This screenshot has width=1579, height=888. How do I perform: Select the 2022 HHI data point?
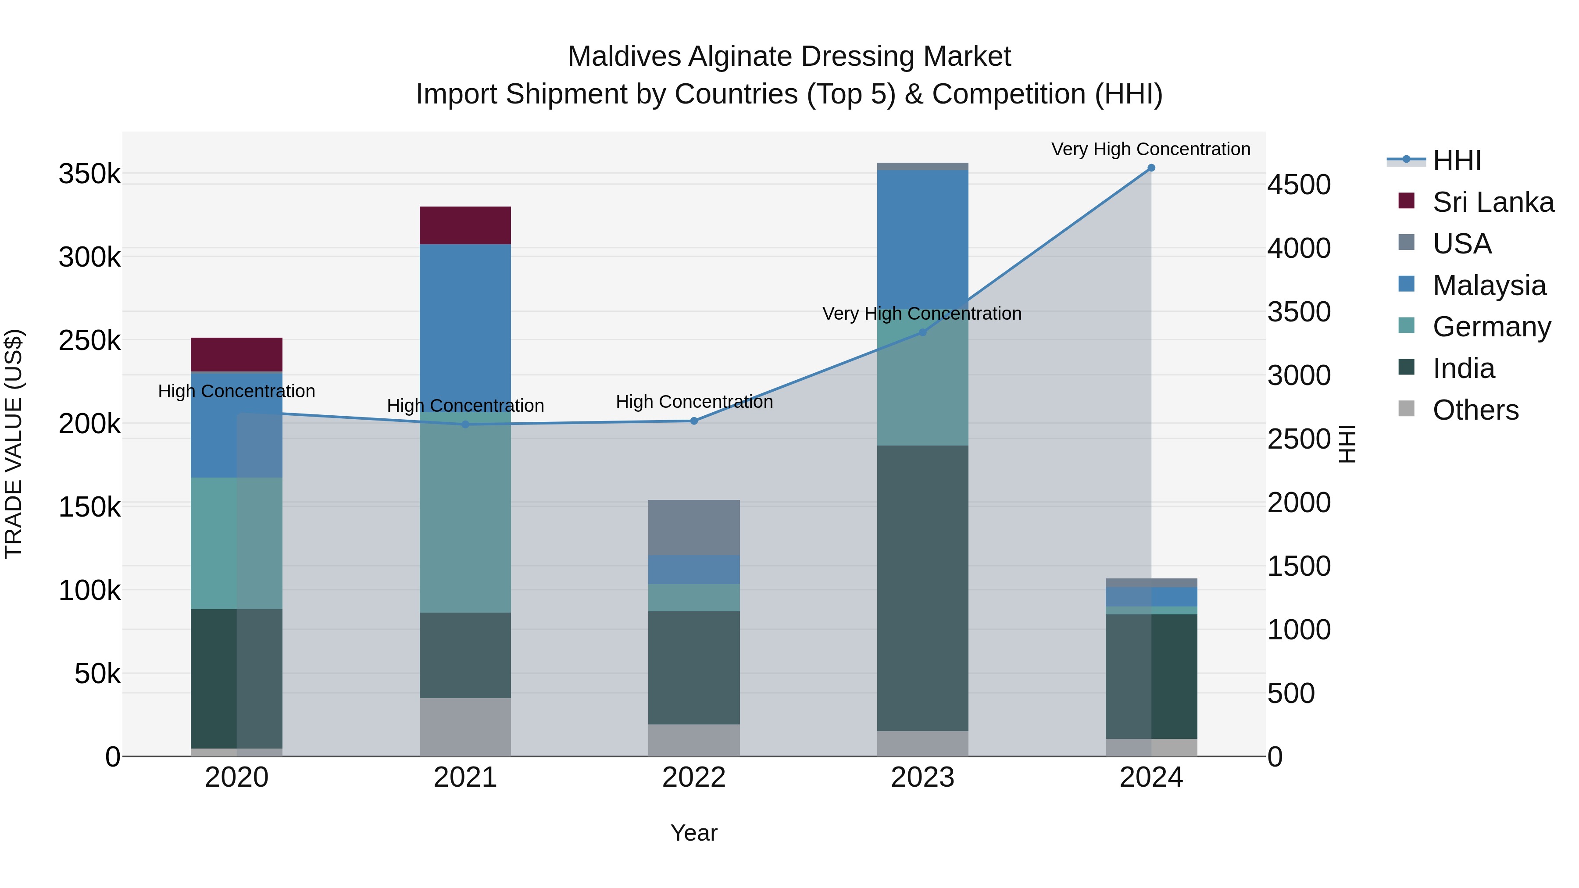point(694,421)
